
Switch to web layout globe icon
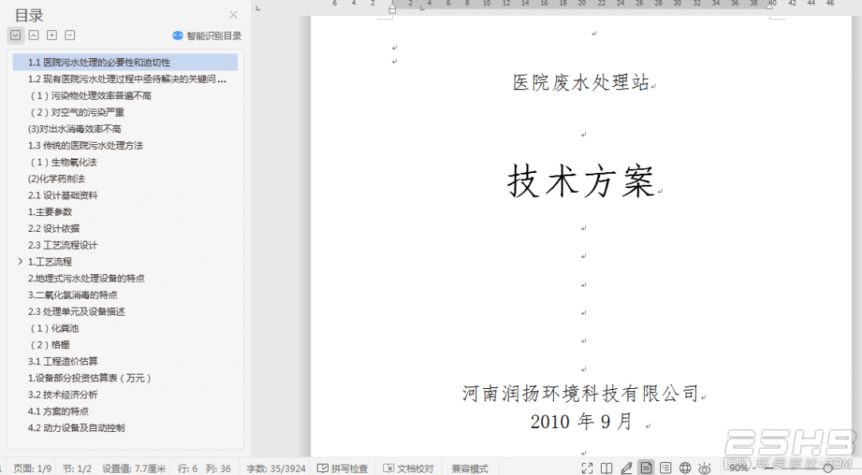pos(685,468)
